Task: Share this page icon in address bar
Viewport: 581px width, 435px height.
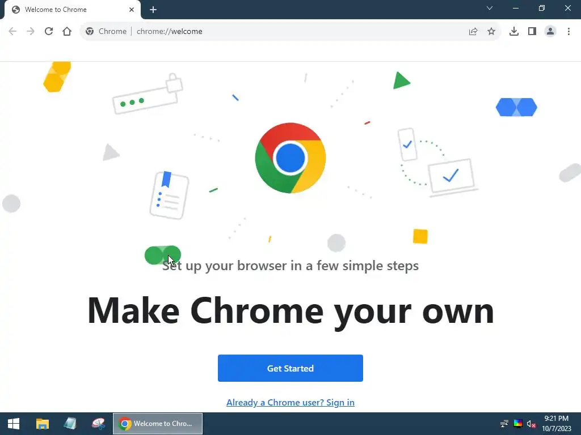Action: 473,32
